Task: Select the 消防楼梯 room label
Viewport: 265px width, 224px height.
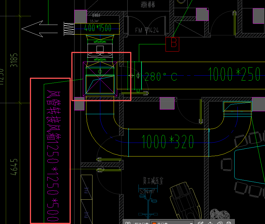Action: click(x=148, y=5)
